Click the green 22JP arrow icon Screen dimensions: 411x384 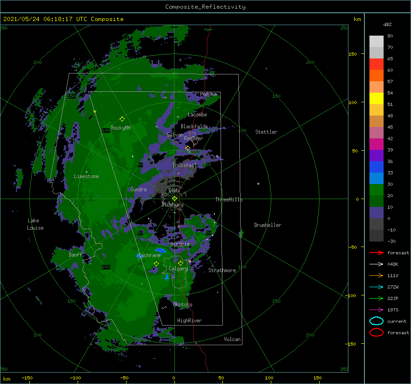click(x=376, y=298)
